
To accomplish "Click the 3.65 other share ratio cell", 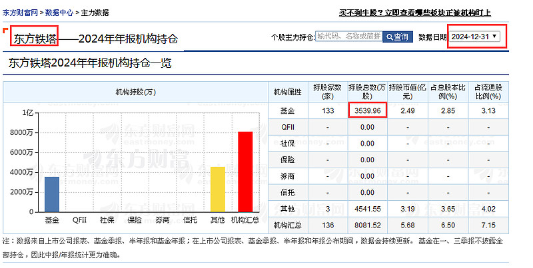I will click(x=448, y=209).
